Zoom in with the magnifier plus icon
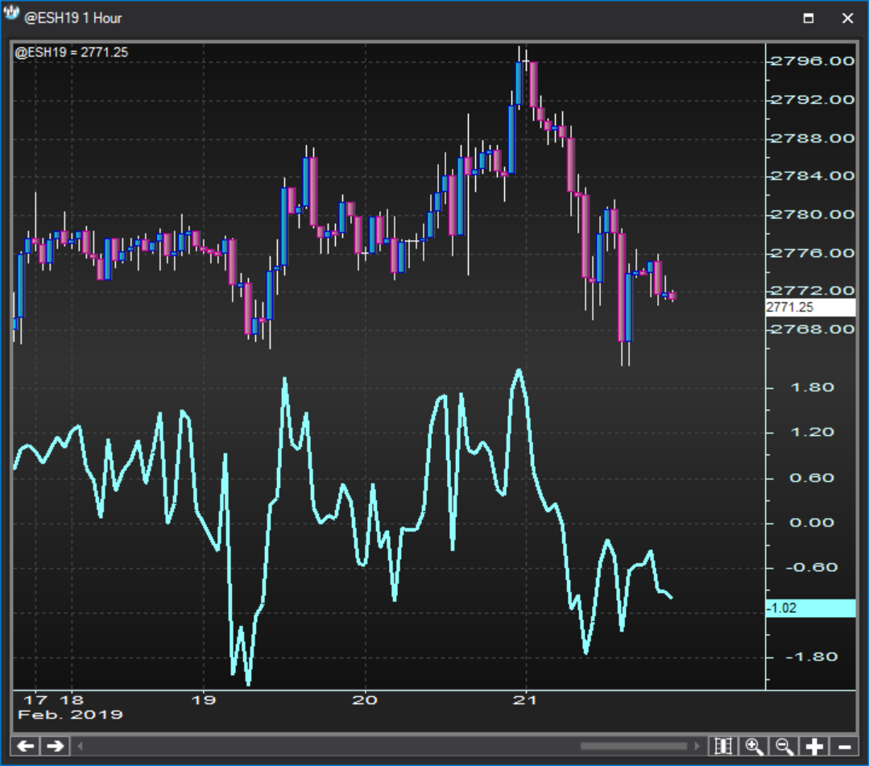 [x=755, y=746]
